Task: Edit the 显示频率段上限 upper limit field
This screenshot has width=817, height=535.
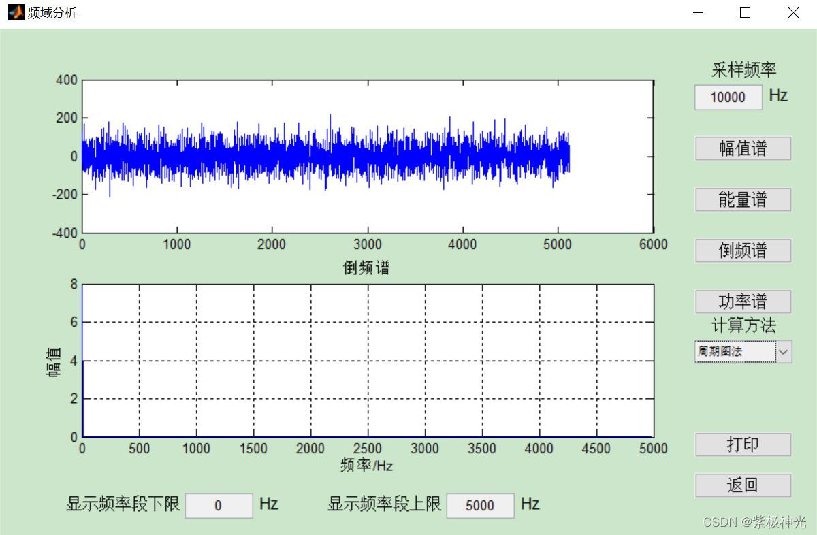Action: tap(480, 506)
